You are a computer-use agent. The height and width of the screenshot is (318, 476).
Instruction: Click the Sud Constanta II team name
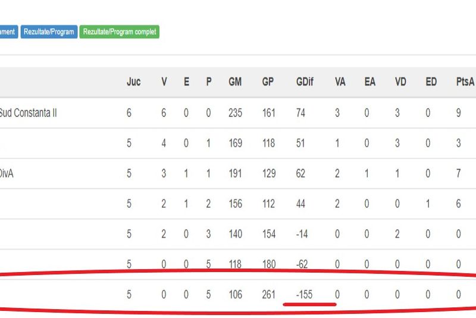point(29,113)
